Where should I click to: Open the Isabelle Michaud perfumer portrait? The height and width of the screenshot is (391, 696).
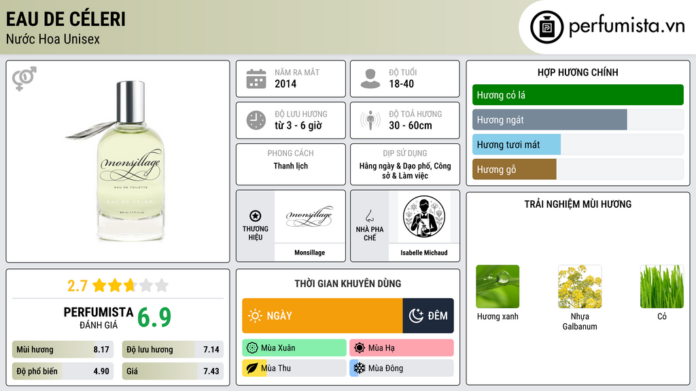[x=424, y=217]
